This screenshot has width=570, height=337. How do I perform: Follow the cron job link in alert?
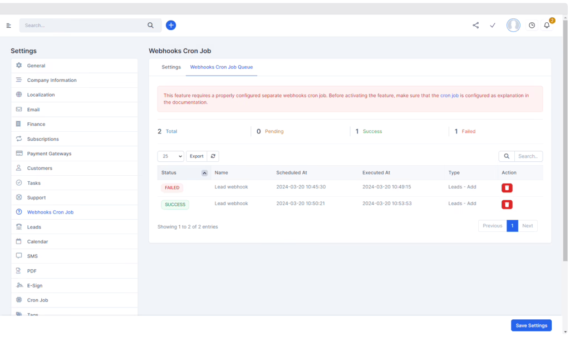(449, 96)
